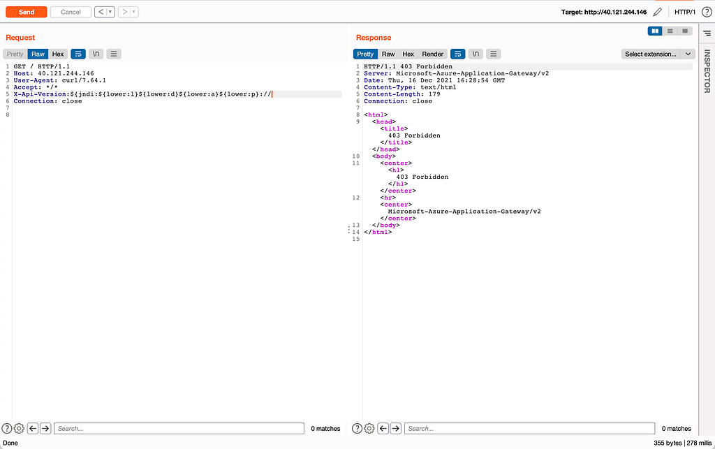This screenshot has height=449, width=715.
Task: Click HTTP/1.1 403 Forbidden status line
Action: 408,66
